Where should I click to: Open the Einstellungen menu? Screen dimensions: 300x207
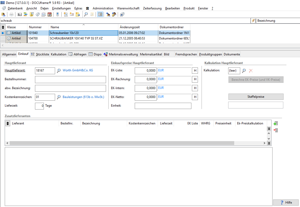[x=61, y=8]
